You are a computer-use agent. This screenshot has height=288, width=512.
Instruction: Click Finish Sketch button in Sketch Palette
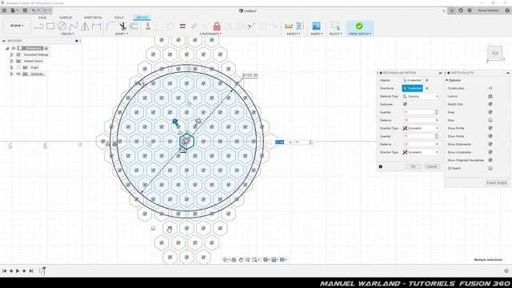[496, 182]
